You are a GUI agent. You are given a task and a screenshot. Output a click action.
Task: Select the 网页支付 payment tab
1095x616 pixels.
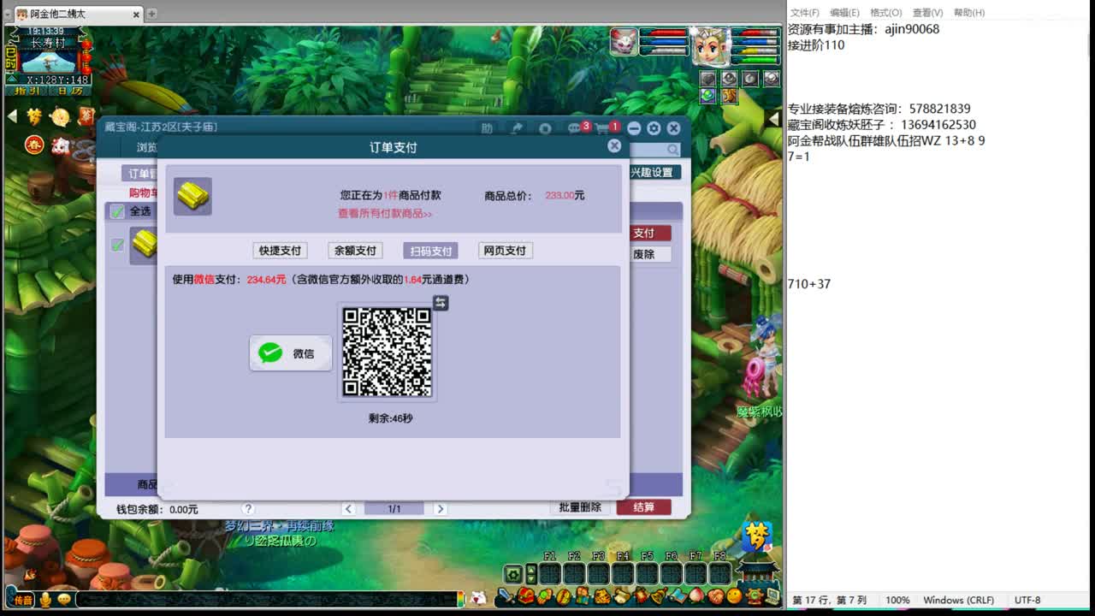coord(505,251)
